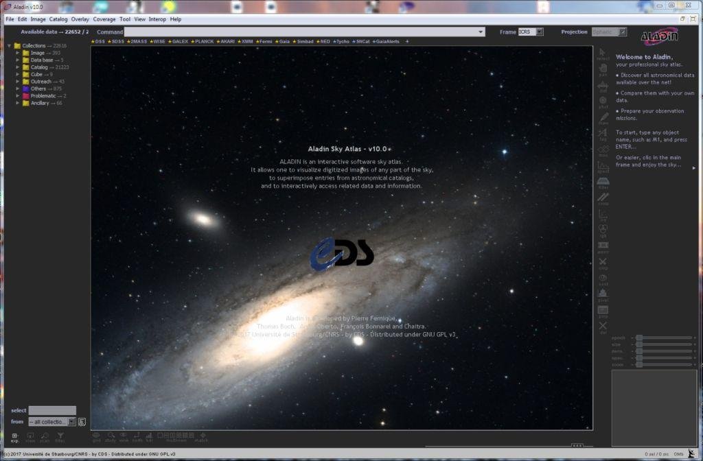Select the pan tool in right toolbar

(603, 70)
